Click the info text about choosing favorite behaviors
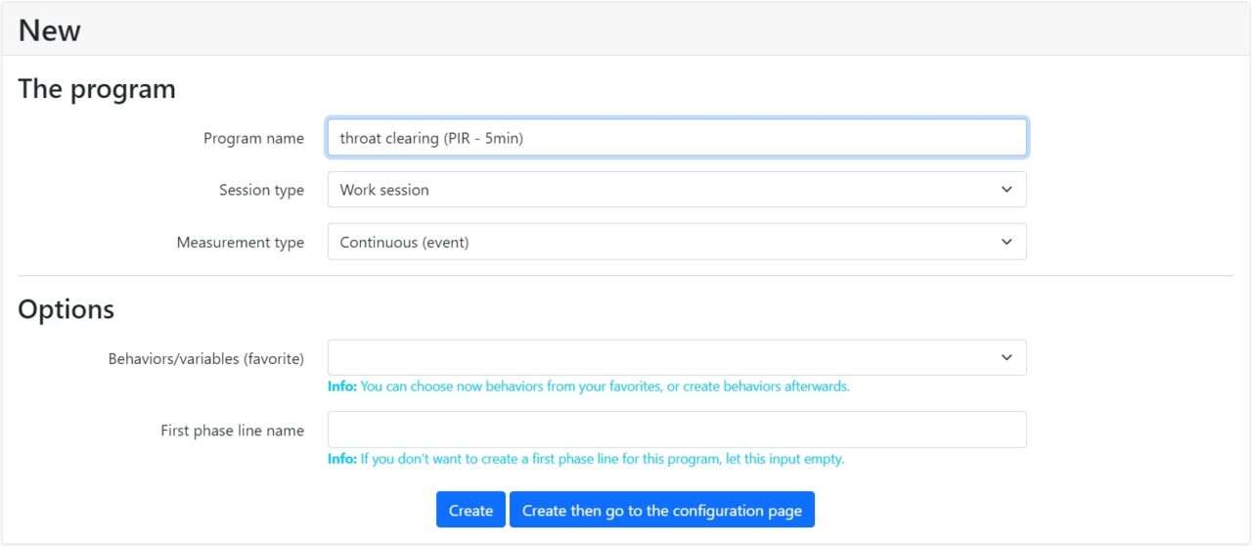 [588, 387]
